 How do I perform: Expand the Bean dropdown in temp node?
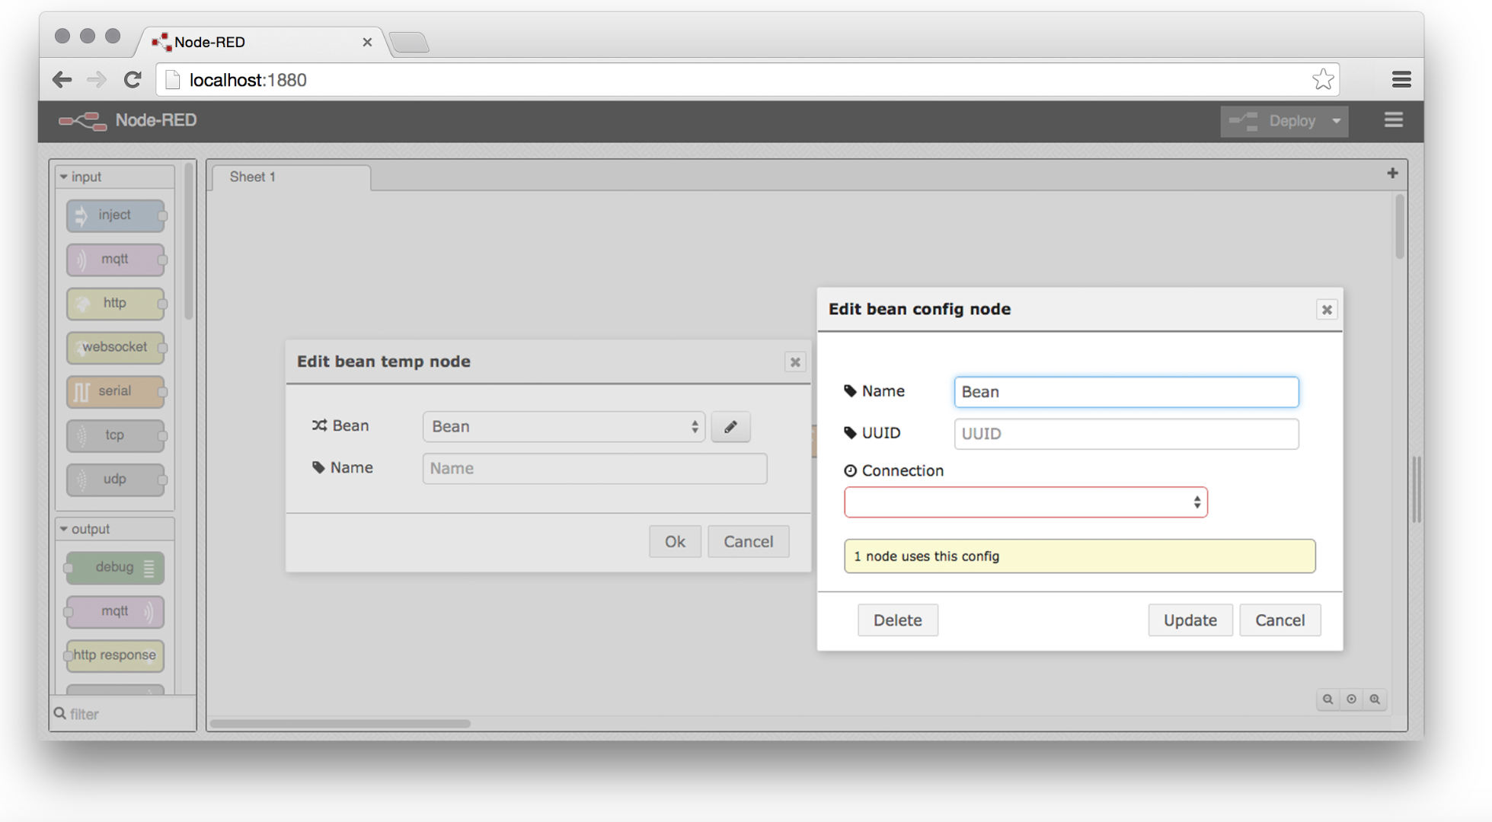coord(562,426)
